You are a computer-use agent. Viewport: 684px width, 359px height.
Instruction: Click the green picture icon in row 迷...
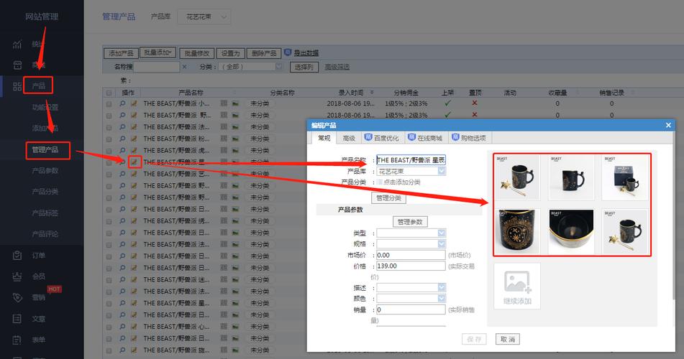pos(235,280)
